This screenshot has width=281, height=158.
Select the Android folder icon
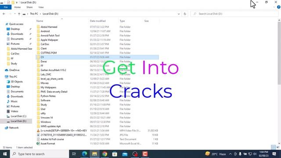click(x=38, y=31)
